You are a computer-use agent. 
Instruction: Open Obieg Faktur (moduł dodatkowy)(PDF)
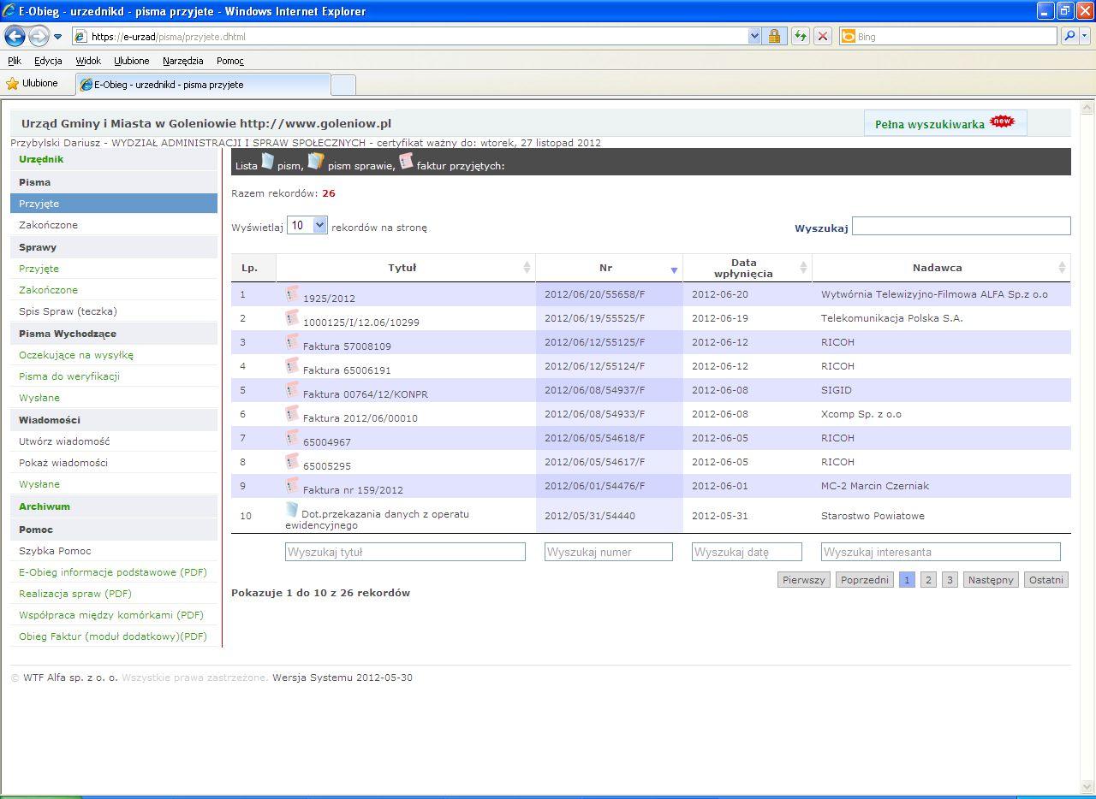[x=113, y=636]
